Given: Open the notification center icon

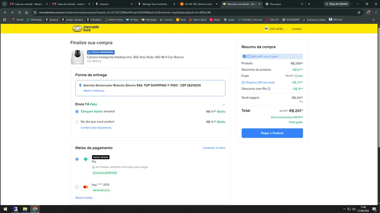Looking at the screenshot, I should [374, 209].
